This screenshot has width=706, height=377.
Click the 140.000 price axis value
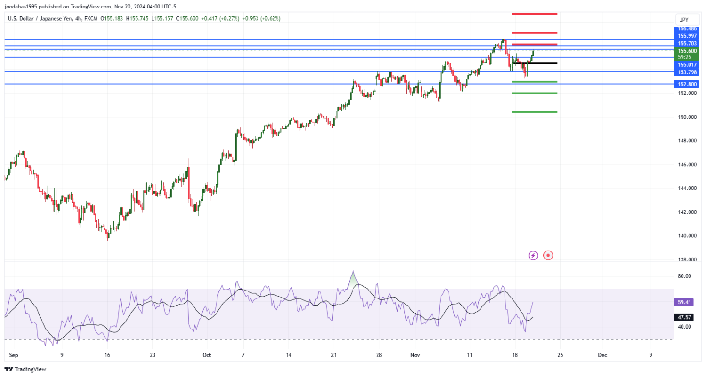tap(687, 236)
